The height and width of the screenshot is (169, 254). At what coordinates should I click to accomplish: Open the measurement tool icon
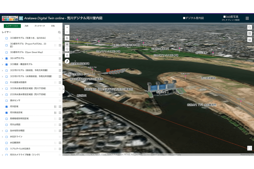249,40
